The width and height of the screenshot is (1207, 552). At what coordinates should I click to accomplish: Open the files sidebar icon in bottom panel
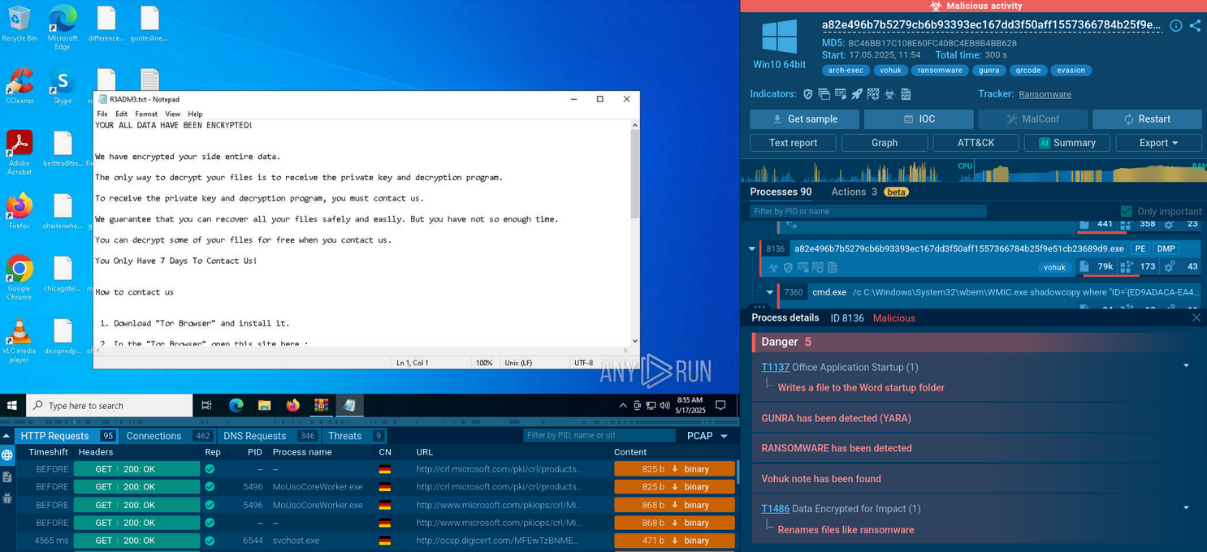[x=7, y=477]
